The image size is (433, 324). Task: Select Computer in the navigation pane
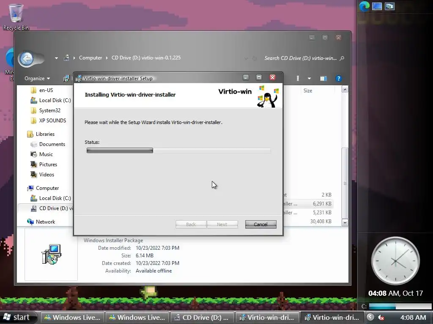[x=47, y=188]
